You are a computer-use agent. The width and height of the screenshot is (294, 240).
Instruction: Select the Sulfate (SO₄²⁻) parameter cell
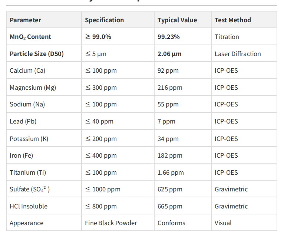click(x=30, y=189)
